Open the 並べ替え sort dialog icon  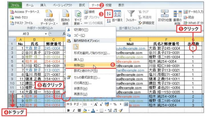pyautogui.click(x=117, y=16)
